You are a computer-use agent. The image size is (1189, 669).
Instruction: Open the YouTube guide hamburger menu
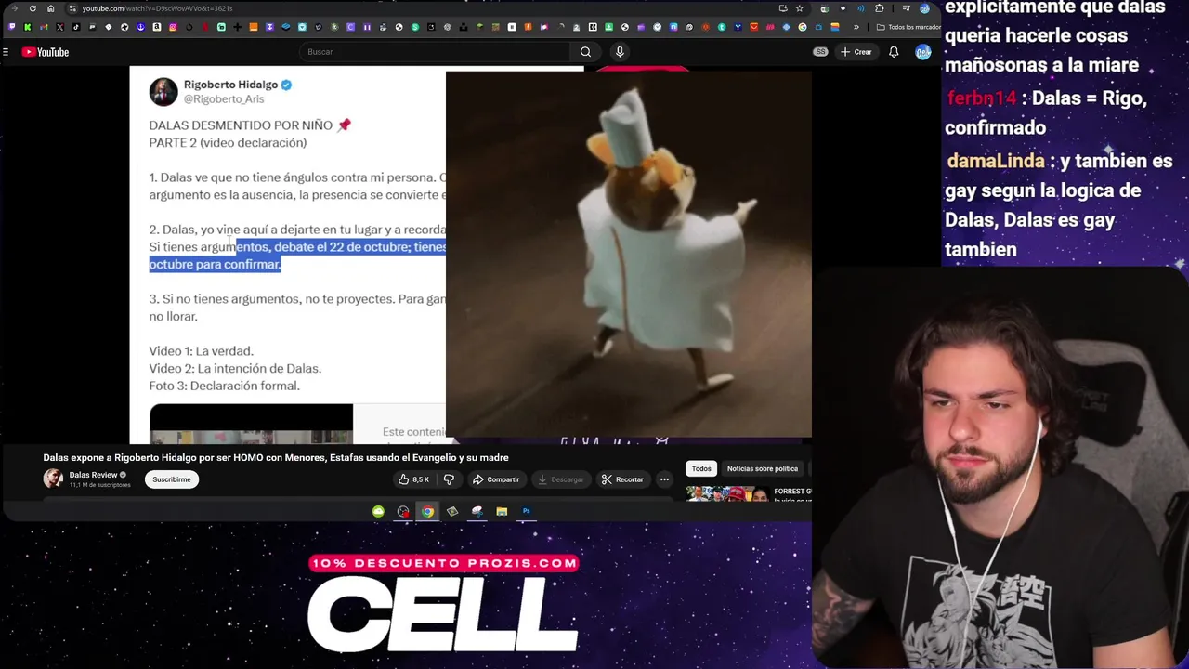pos(6,52)
